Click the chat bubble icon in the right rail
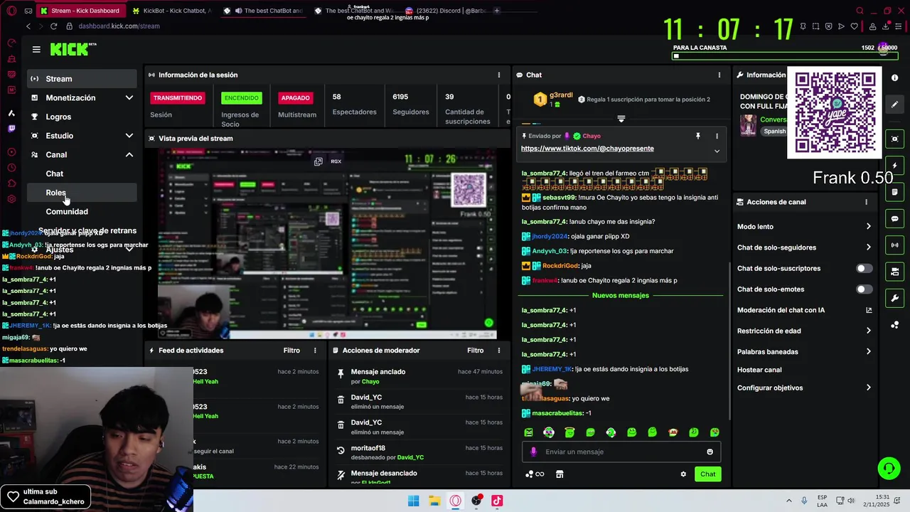910x512 pixels. pyautogui.click(x=894, y=218)
